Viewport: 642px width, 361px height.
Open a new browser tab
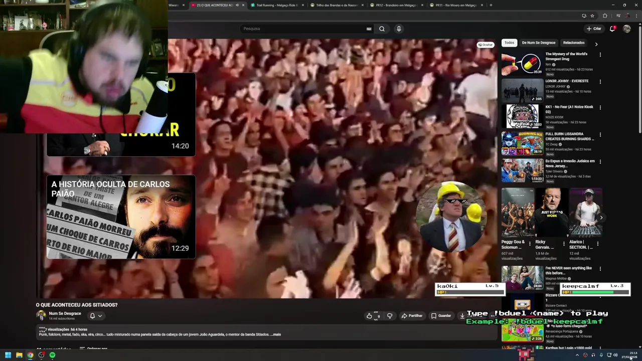point(491,5)
